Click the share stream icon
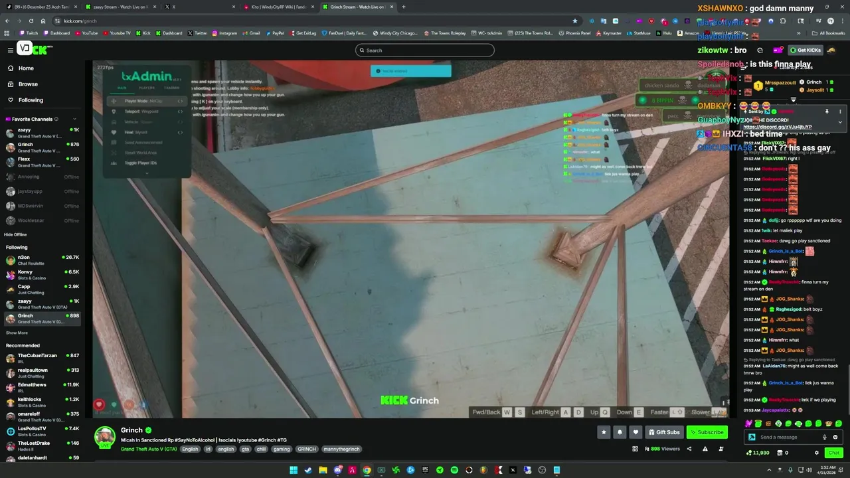The image size is (850, 478). point(689,449)
